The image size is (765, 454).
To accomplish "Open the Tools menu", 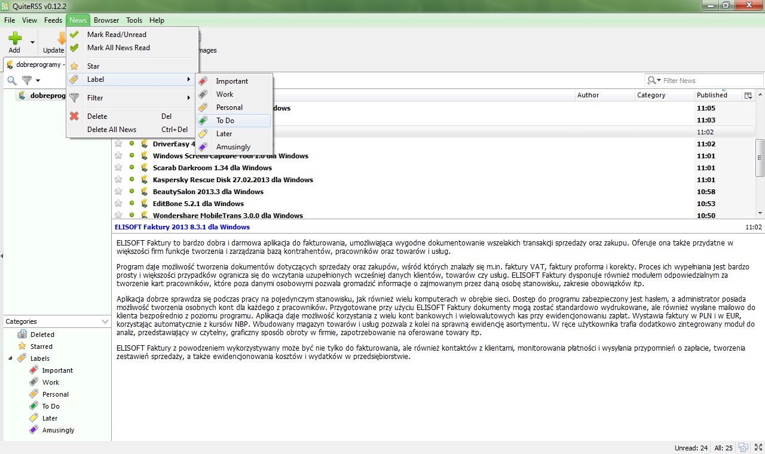I will point(134,20).
